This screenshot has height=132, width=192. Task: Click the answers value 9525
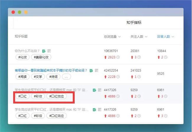(161, 74)
